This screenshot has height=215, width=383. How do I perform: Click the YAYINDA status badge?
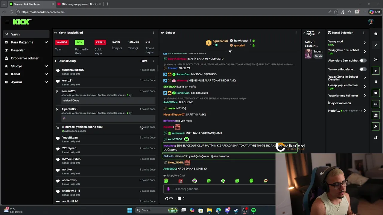point(62,42)
